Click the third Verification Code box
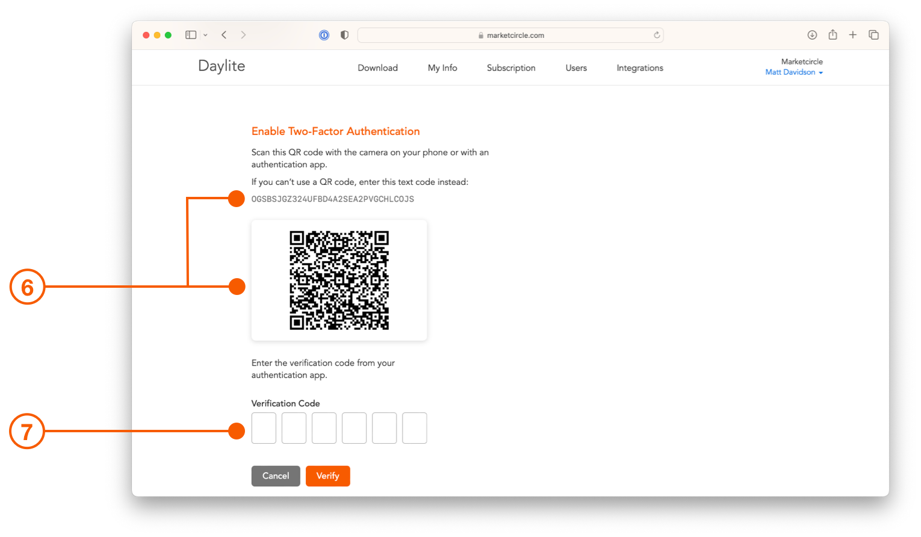921x537 pixels. point(324,428)
